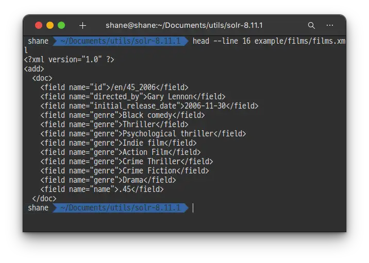This screenshot has width=369, height=263.
Task: Click the name field .45 line
Action: click(102, 189)
